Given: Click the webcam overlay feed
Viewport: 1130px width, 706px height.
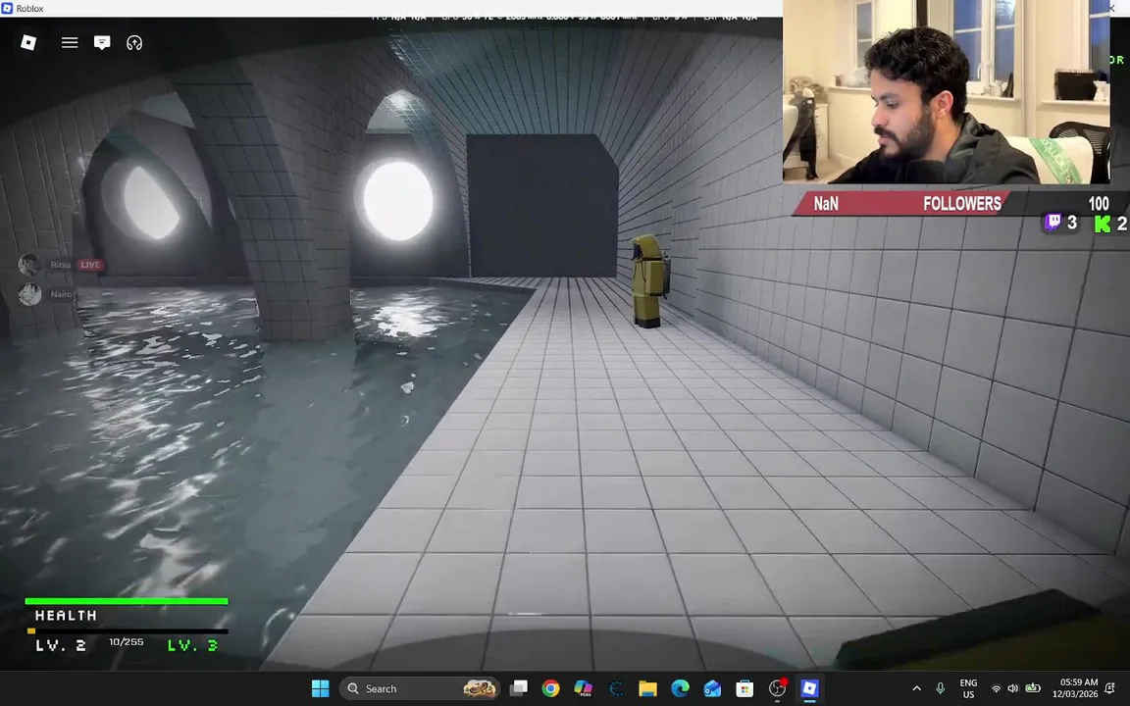Looking at the screenshot, I should click(947, 91).
